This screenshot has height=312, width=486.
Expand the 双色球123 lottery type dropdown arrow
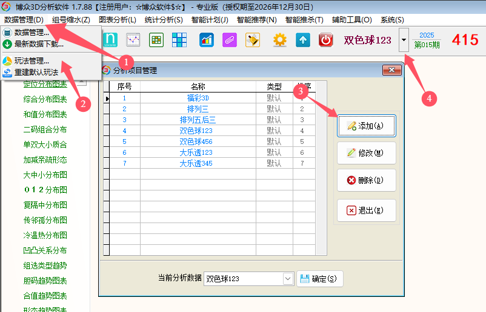[404, 40]
